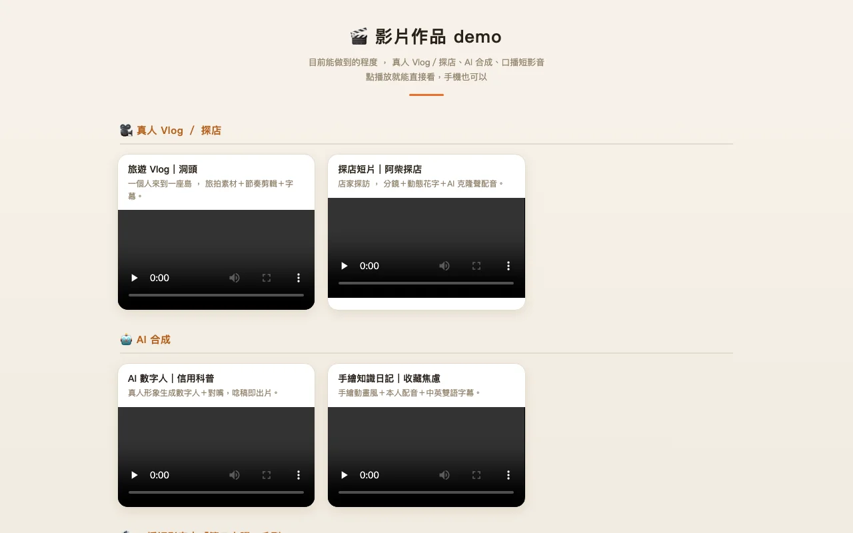The height and width of the screenshot is (533, 853).
Task: Play the 探店短片｜阿柴探店 video
Action: (x=345, y=266)
